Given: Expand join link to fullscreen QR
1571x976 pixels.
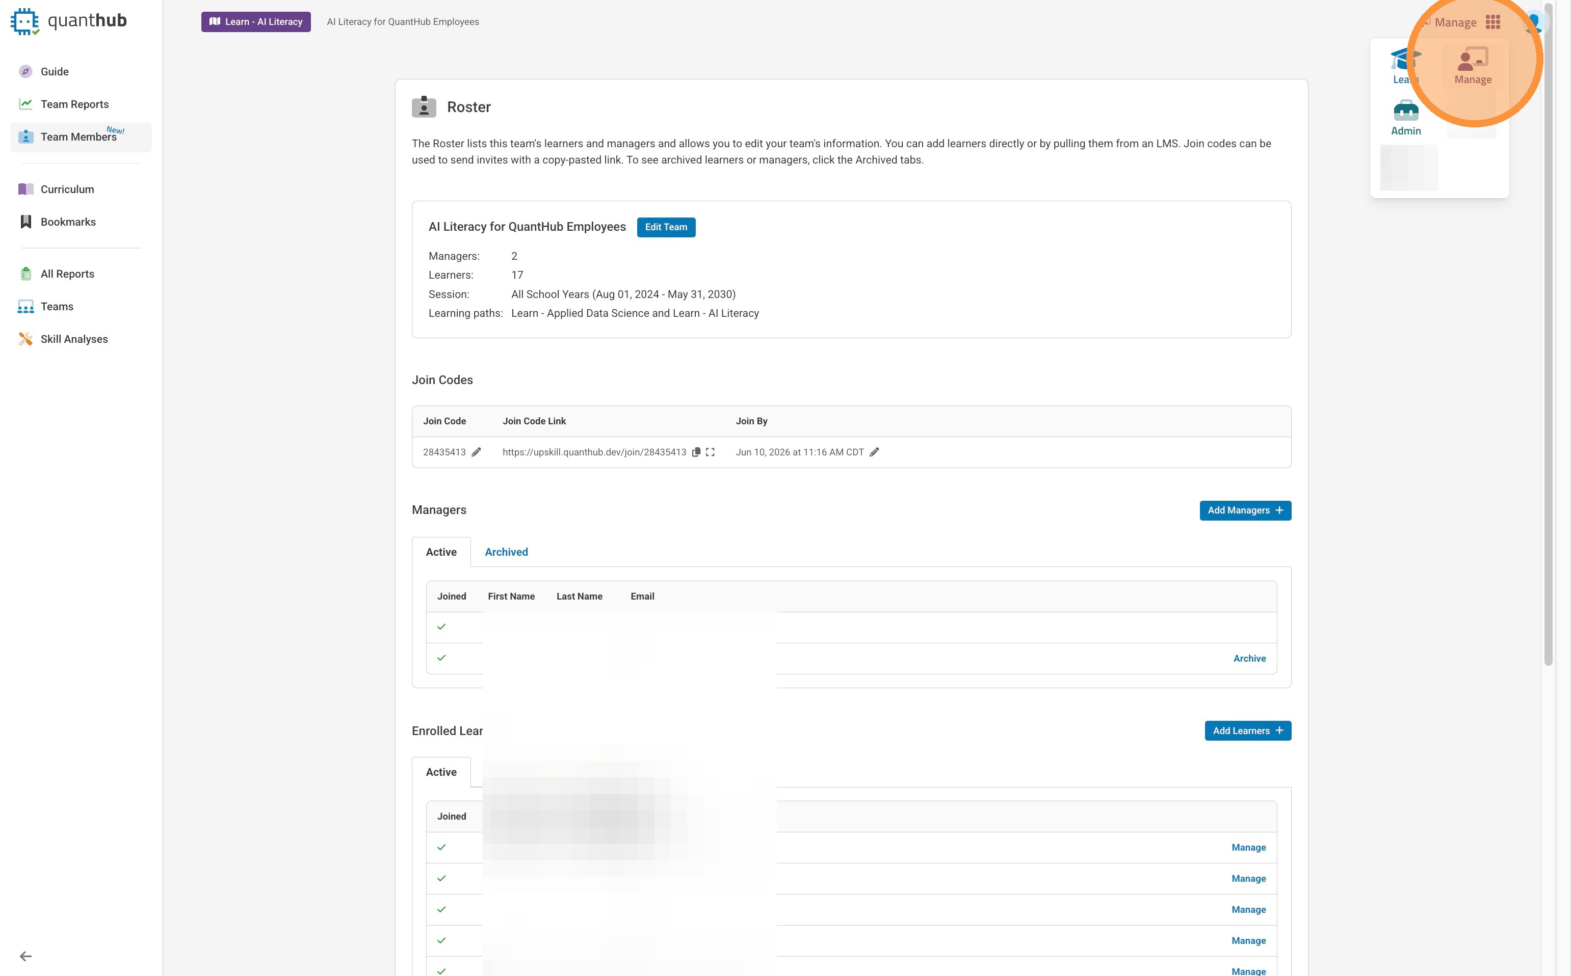Looking at the screenshot, I should (710, 452).
